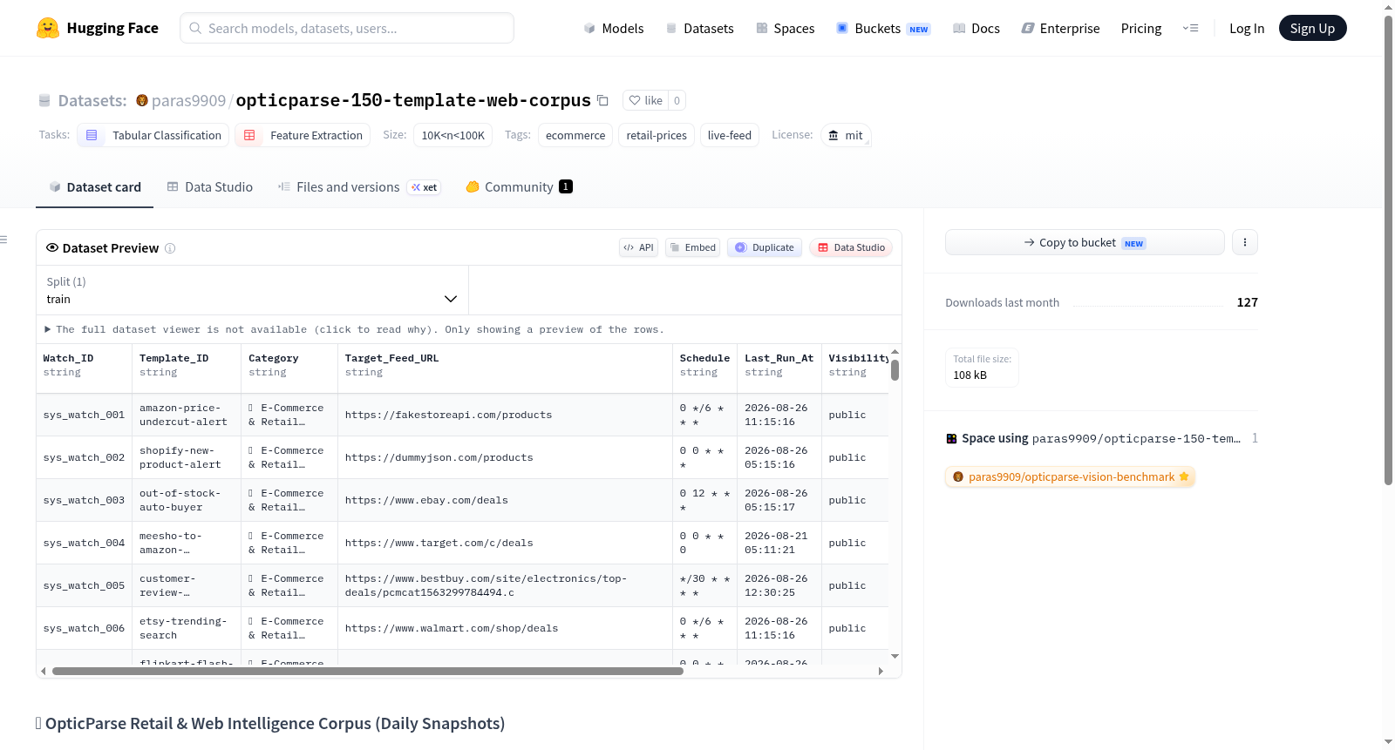
Task: Click the 127 downloads count
Action: point(1247,302)
